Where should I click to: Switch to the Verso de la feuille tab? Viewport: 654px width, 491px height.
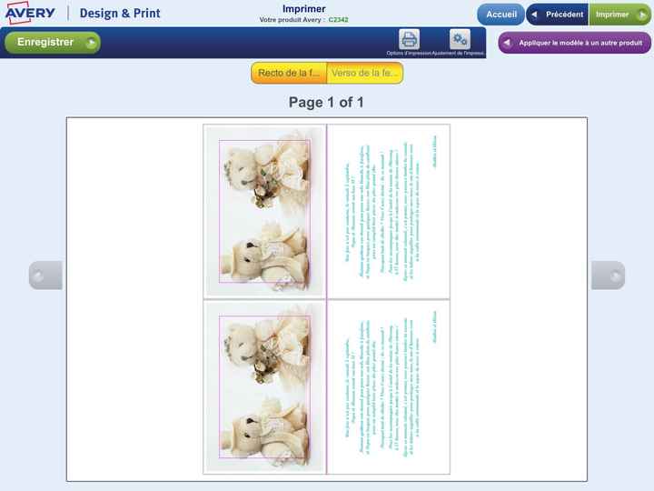[365, 74]
